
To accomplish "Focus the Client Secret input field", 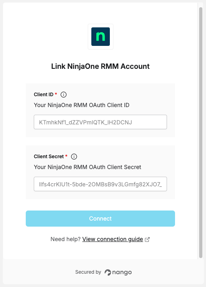I will point(100,184).
